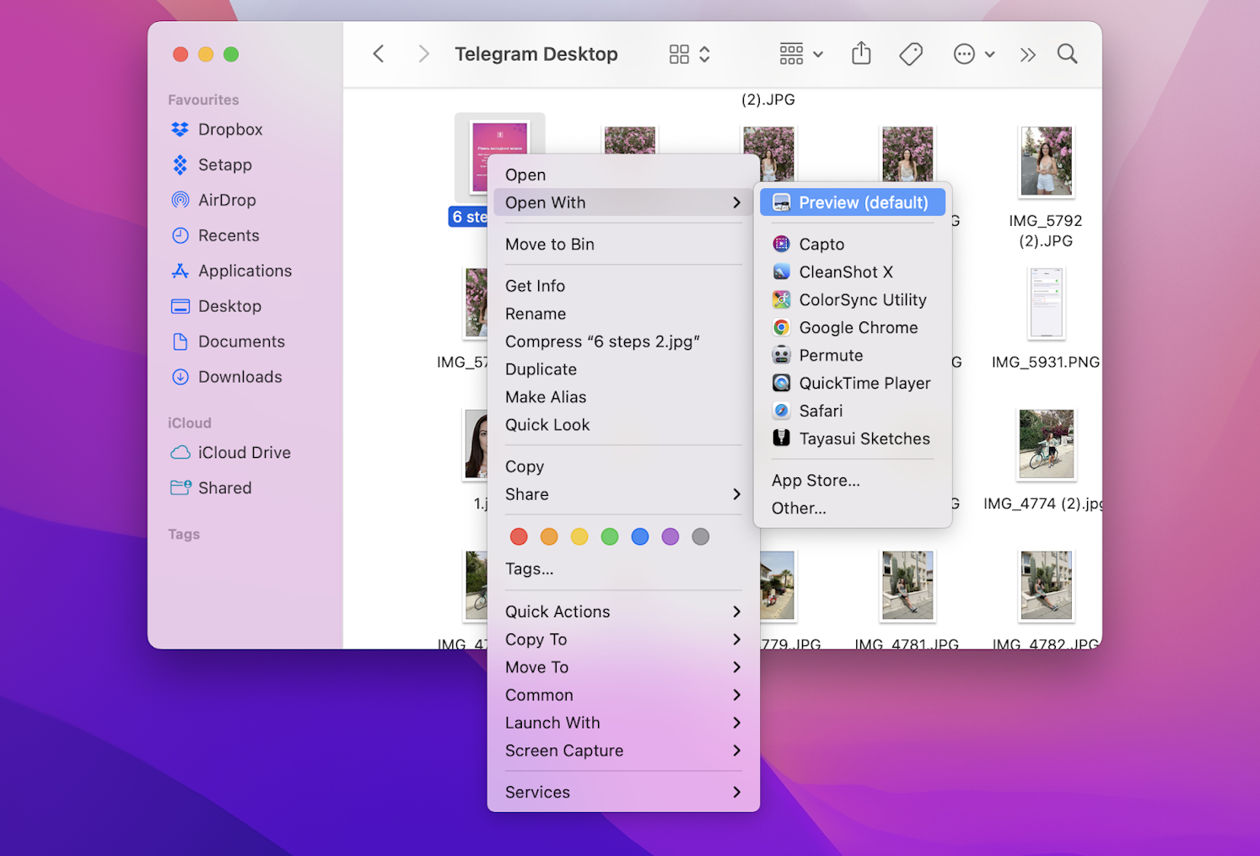Image resolution: width=1260 pixels, height=856 pixels.
Task: Choose Safari from the Open With list
Action: [x=818, y=411]
